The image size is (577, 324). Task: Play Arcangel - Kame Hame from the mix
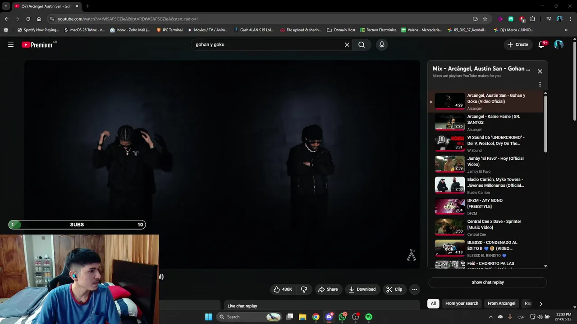[486, 122]
